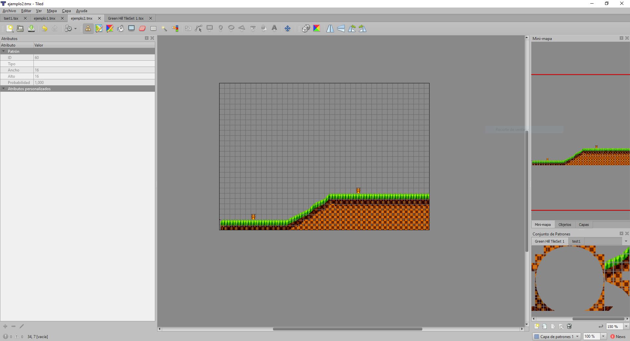Toggle random mode with the dice icon
630x341 pixels.
pyautogui.click(x=305, y=29)
